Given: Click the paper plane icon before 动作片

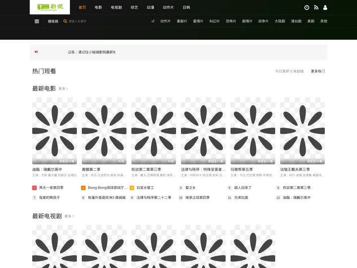Looking at the screenshot, I should pos(153,21).
